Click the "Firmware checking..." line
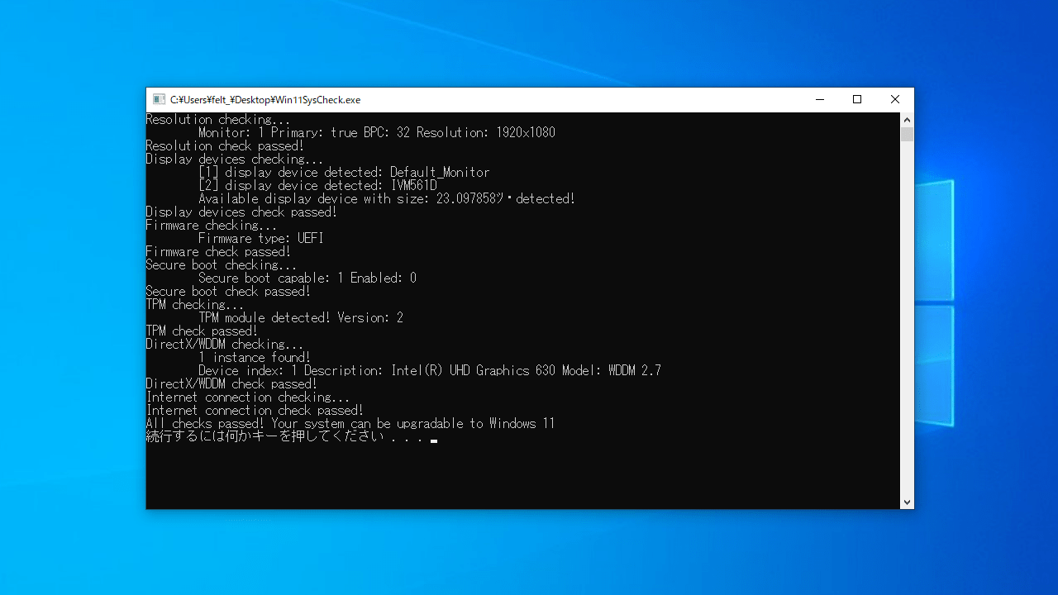This screenshot has width=1058, height=595. pyautogui.click(x=212, y=225)
